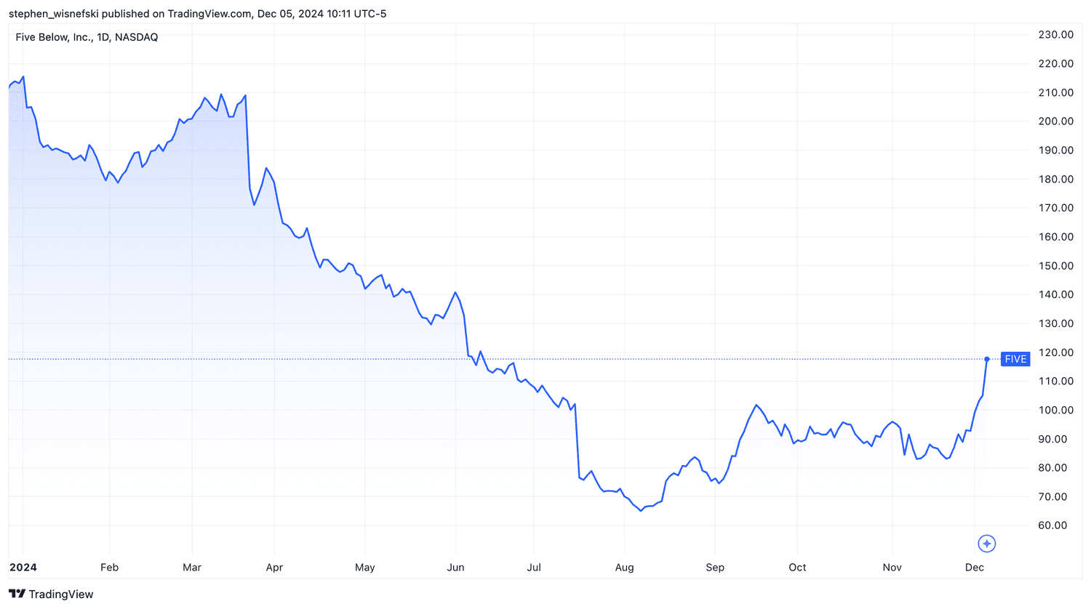Select the Sep label on time axis
The width and height of the screenshot is (1091, 609).
[x=715, y=568]
